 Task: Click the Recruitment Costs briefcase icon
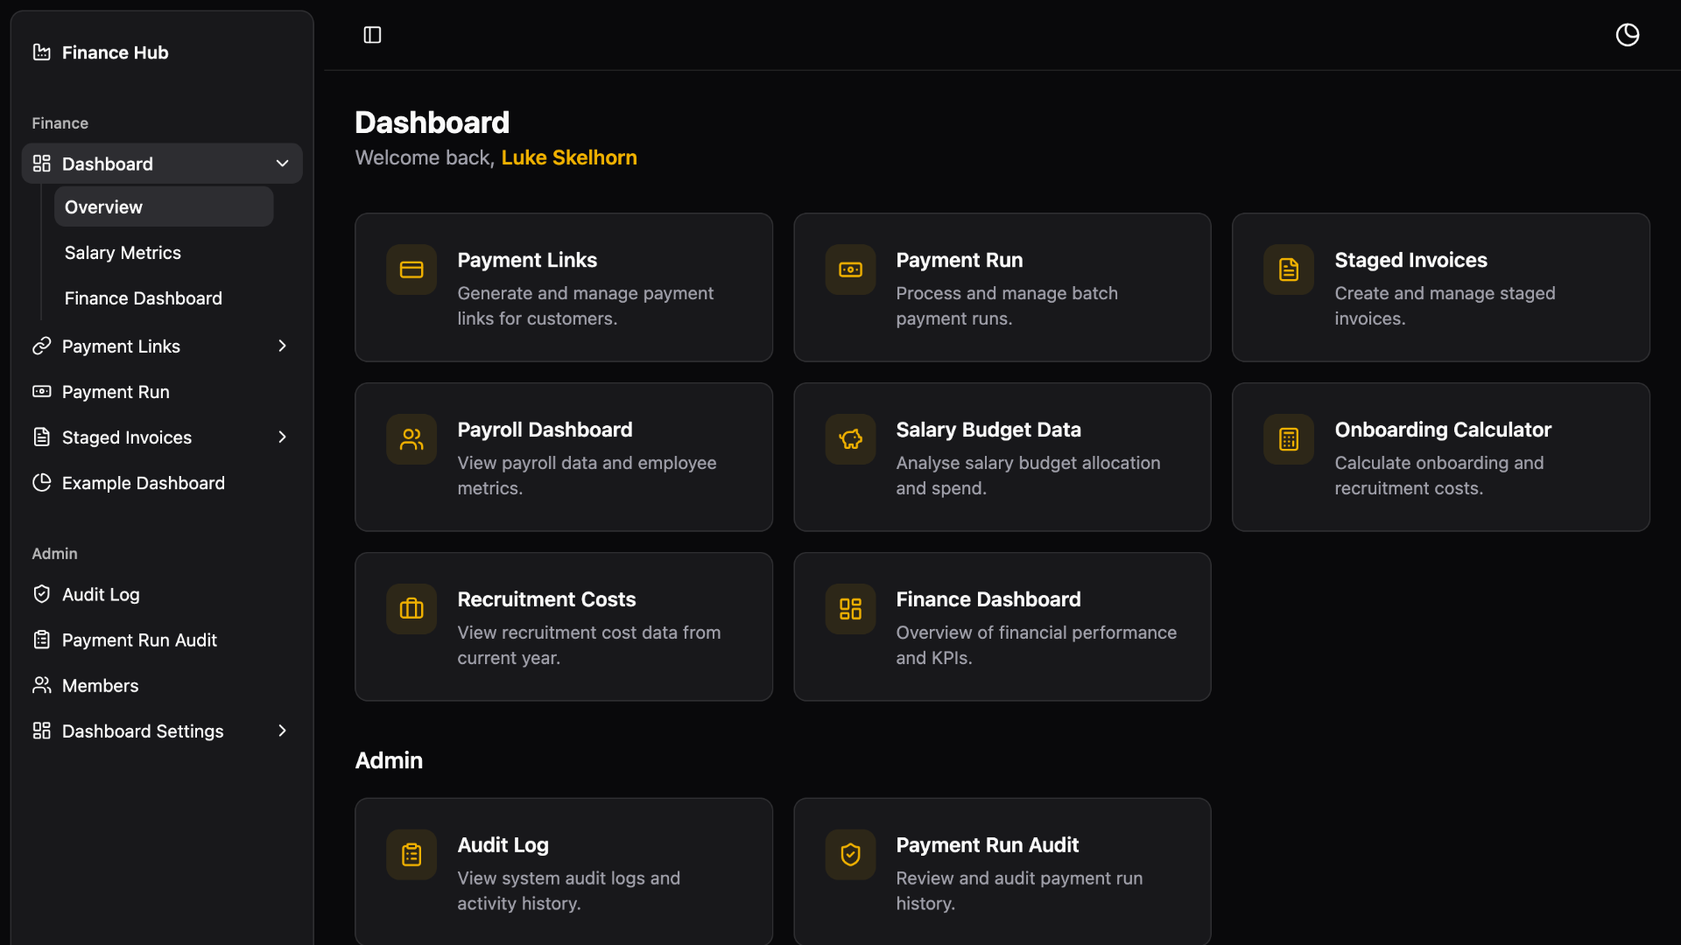411,609
